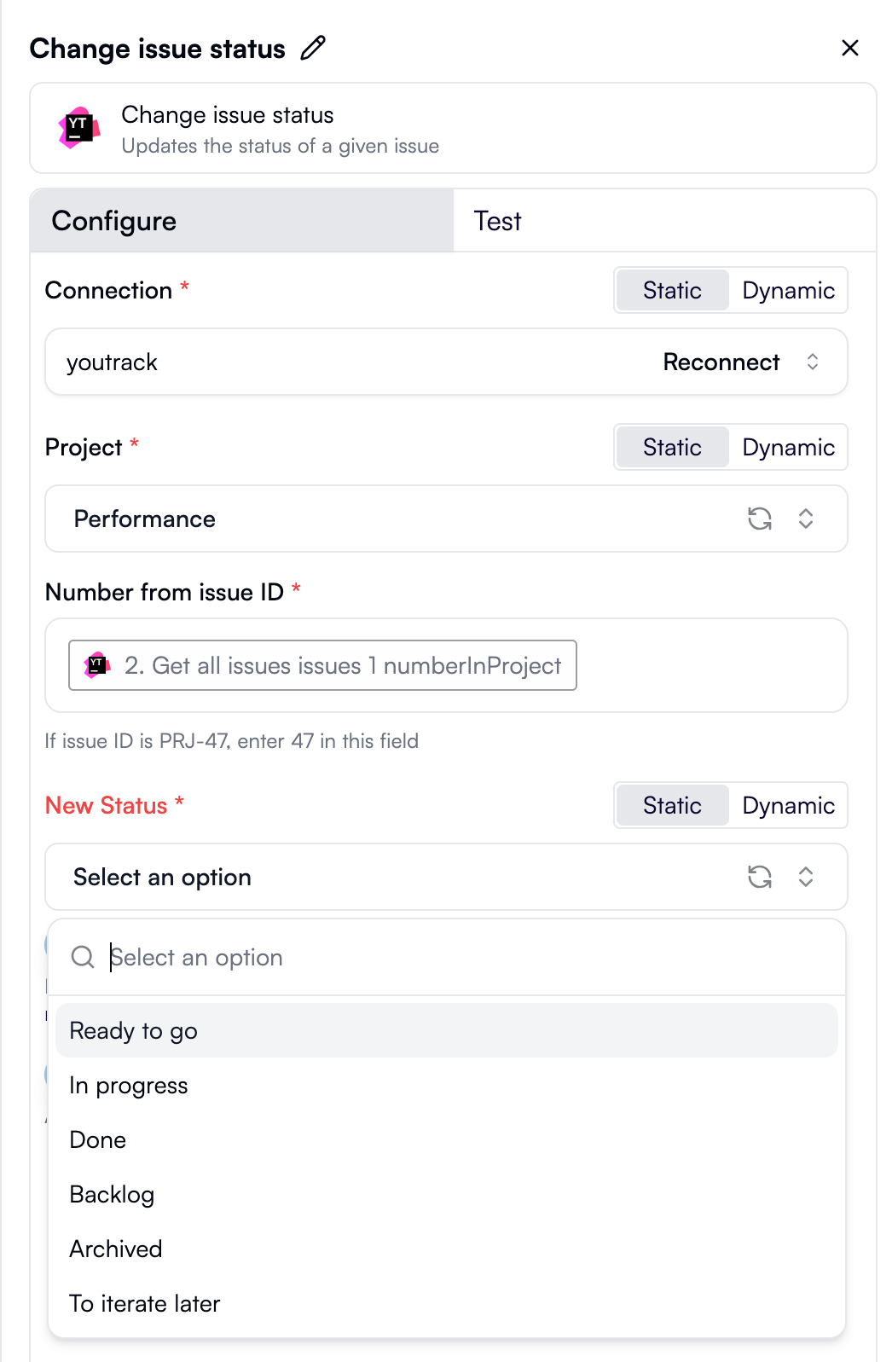Screen dimensions: 892x1362
Task: Refresh the New Status options list
Action: click(761, 877)
